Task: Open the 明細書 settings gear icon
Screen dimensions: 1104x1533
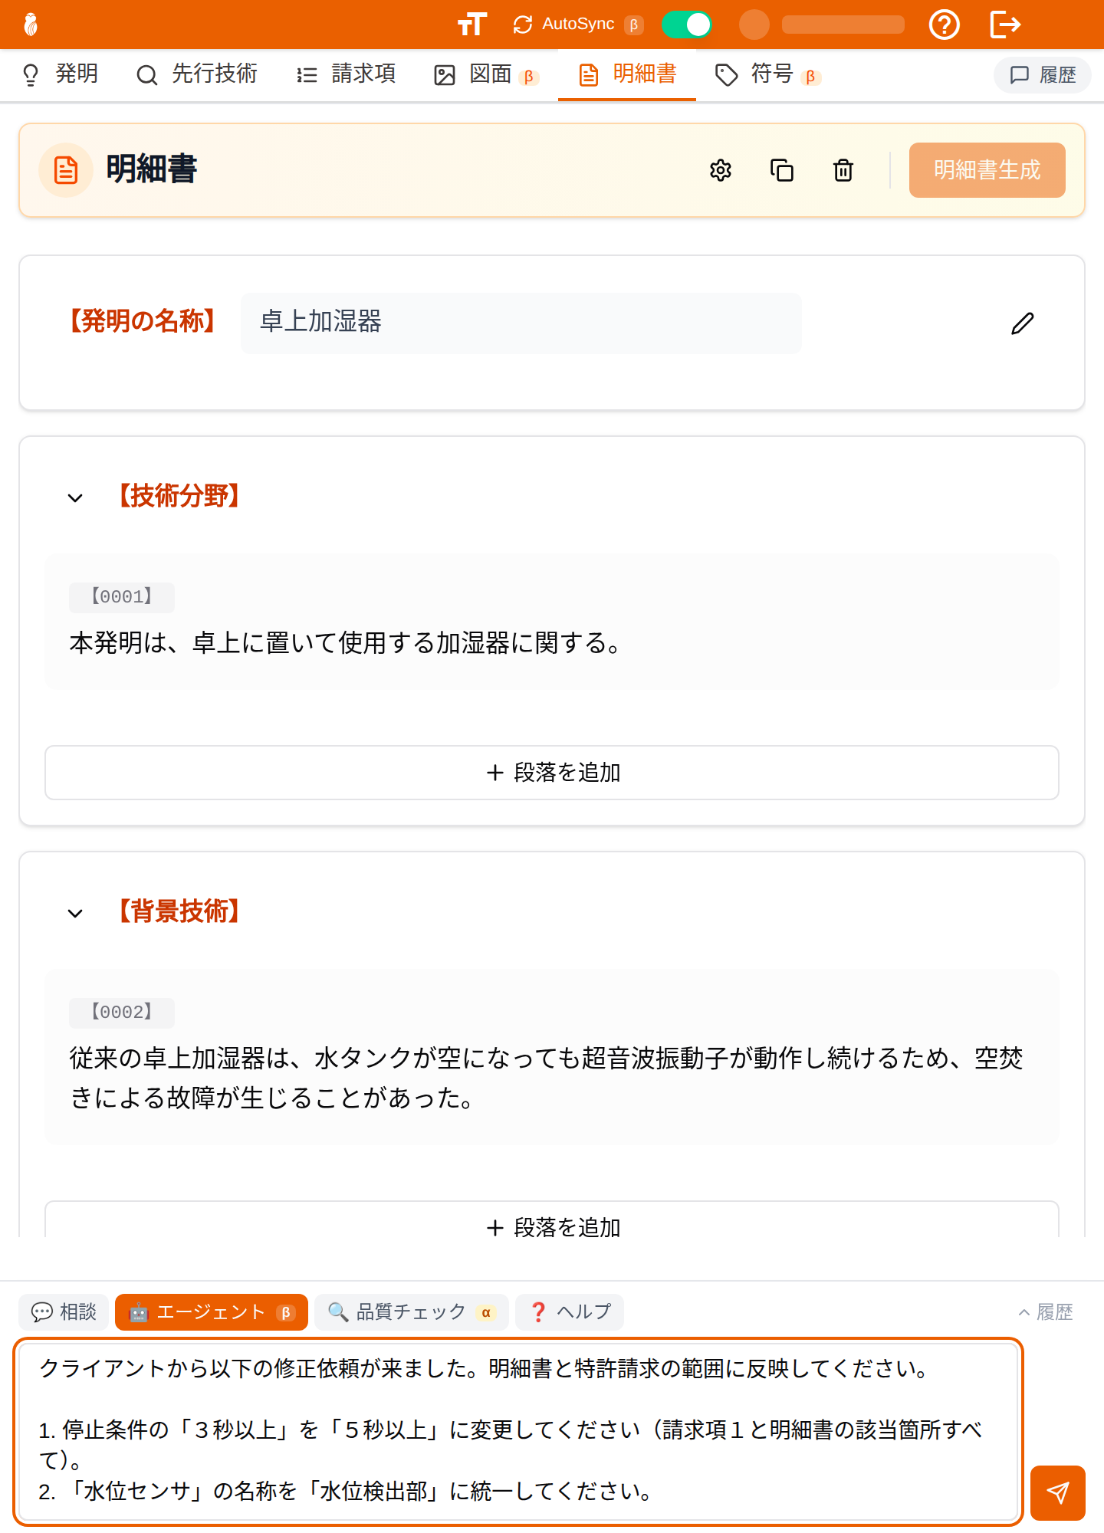Action: 721,170
